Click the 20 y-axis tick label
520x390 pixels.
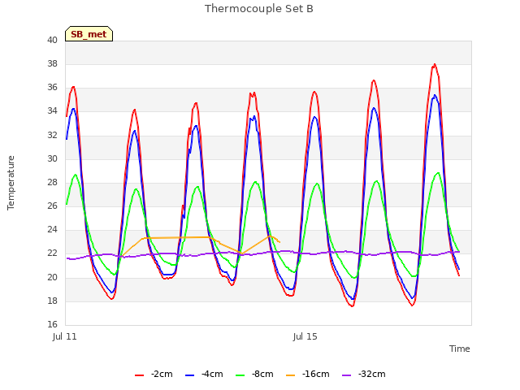(52, 277)
